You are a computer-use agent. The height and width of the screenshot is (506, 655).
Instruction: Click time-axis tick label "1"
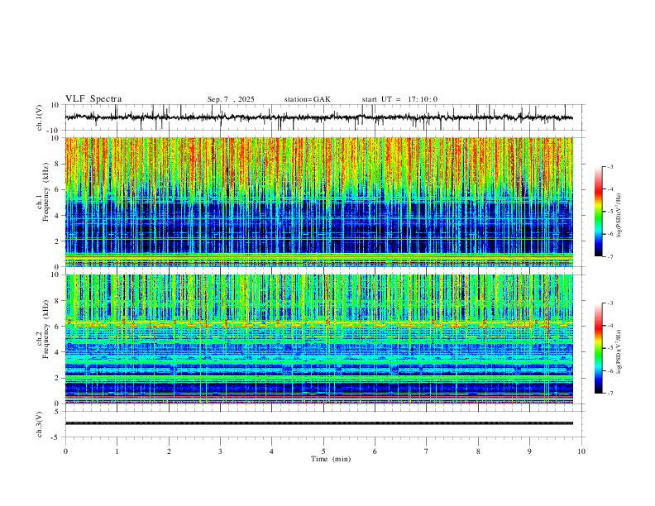(117, 451)
